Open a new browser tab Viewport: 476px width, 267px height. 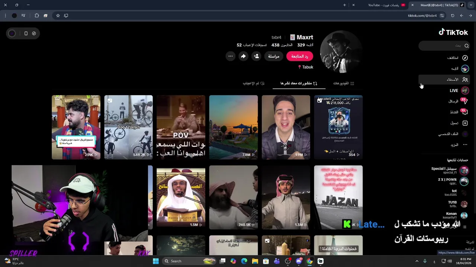[345, 5]
